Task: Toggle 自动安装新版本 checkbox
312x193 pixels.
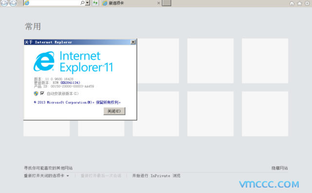Action: tap(42, 93)
